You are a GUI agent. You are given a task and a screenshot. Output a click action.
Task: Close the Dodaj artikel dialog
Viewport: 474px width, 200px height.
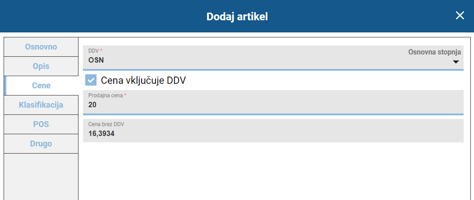460,16
